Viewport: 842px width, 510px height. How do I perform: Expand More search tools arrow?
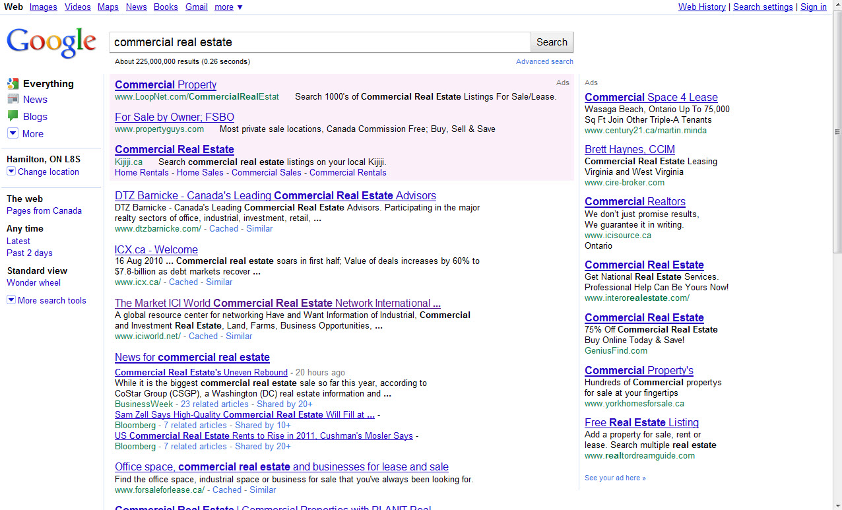click(11, 300)
